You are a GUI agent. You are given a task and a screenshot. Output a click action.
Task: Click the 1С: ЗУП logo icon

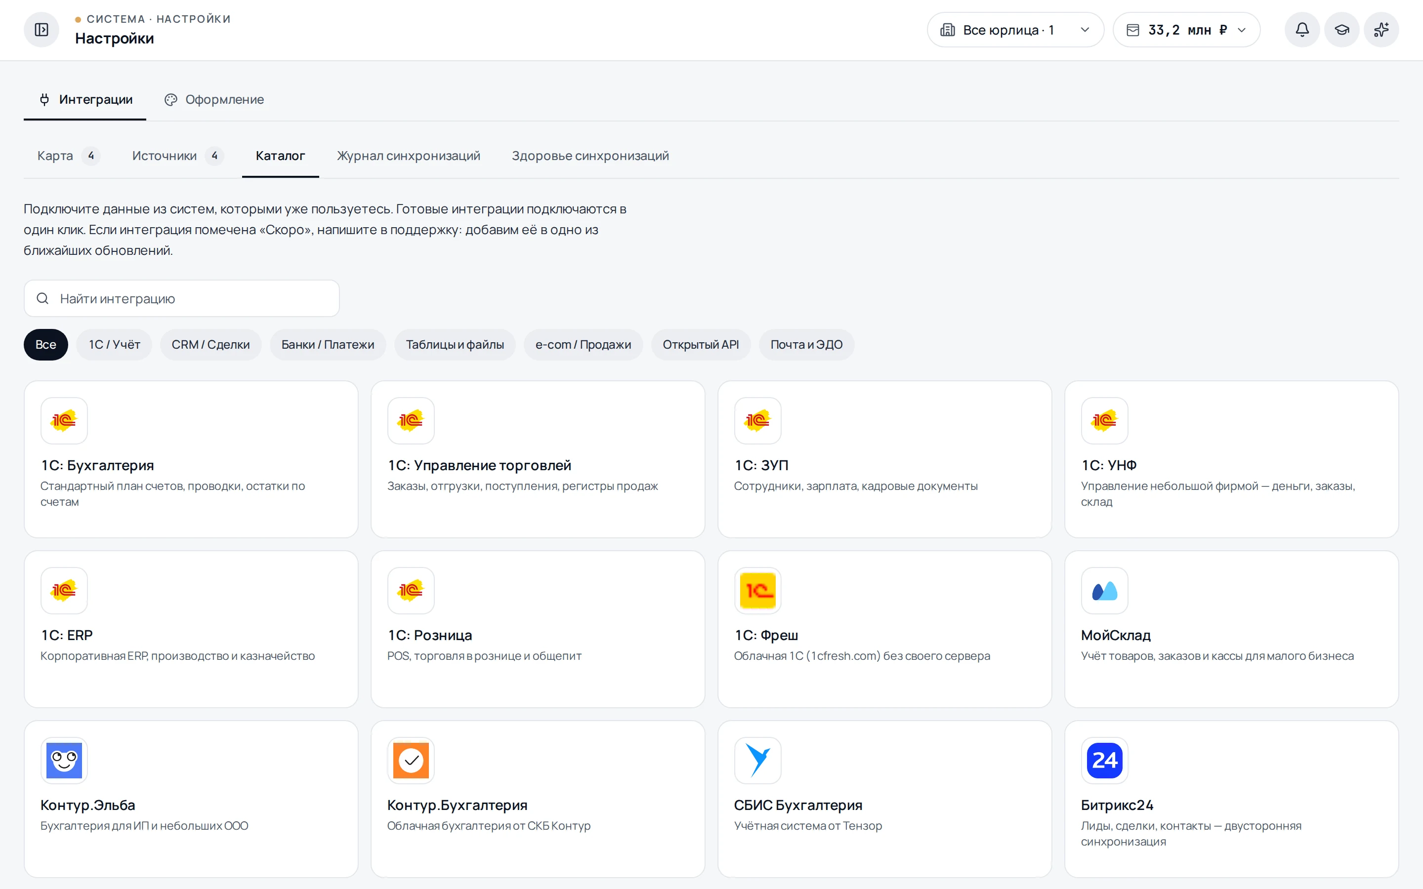(758, 420)
